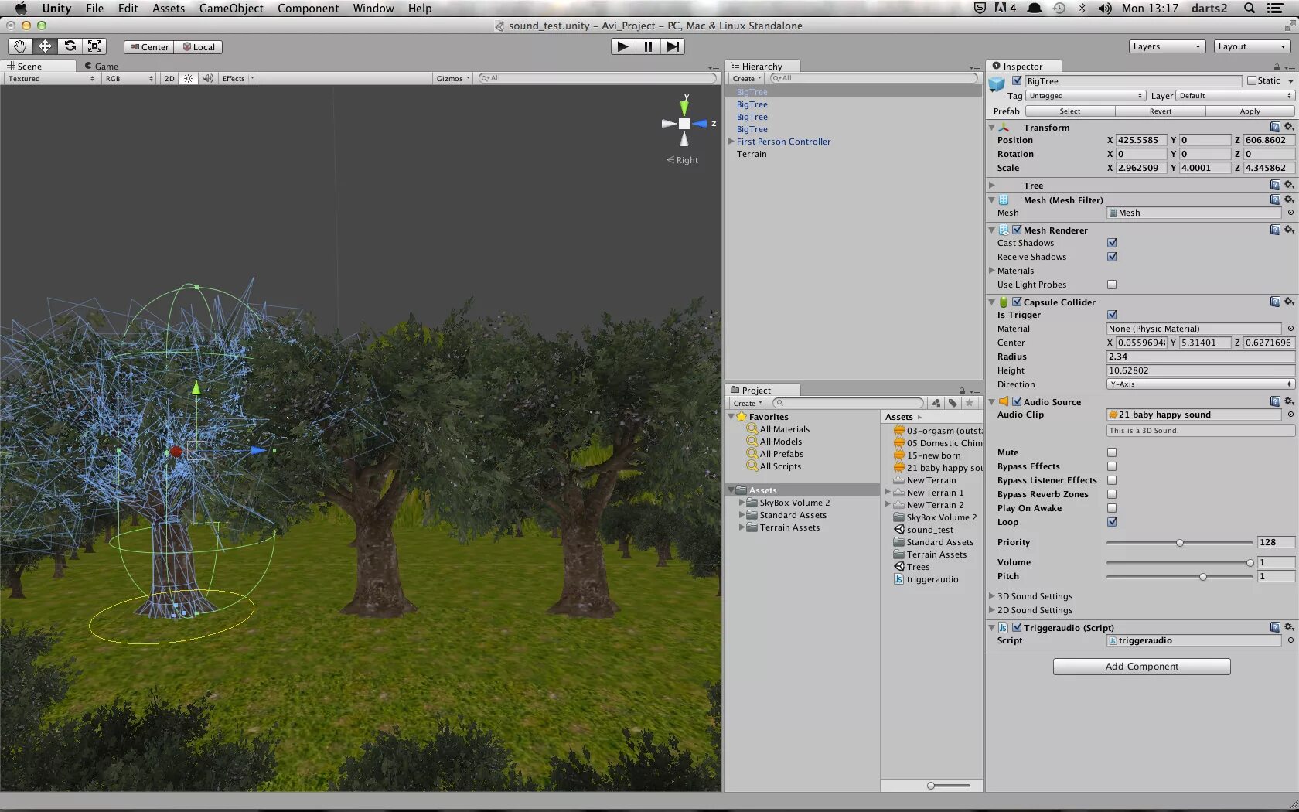The width and height of the screenshot is (1299, 812).
Task: Toggle Center pivot mode button
Action: pyautogui.click(x=149, y=47)
